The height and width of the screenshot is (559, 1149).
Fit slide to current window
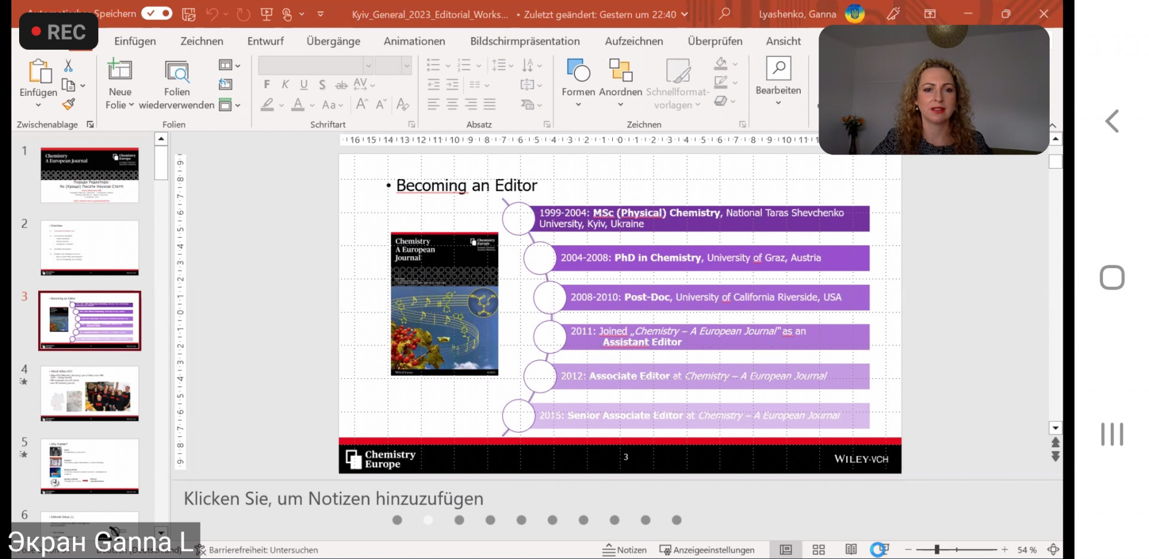1053,549
